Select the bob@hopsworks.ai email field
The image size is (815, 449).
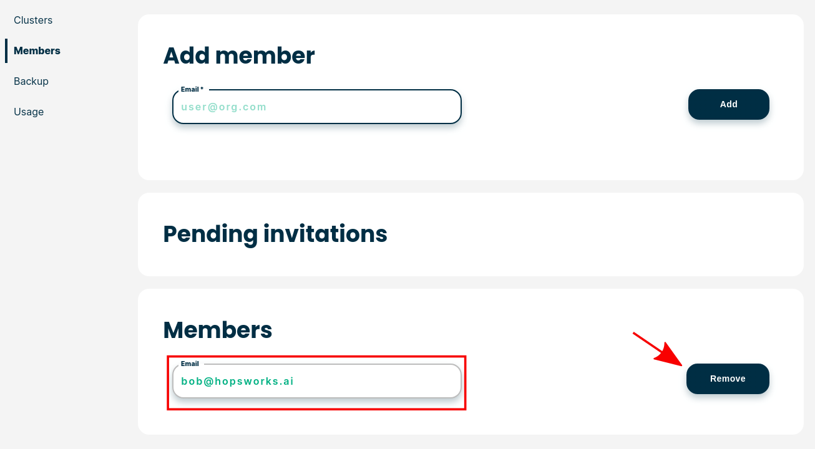[x=317, y=381]
